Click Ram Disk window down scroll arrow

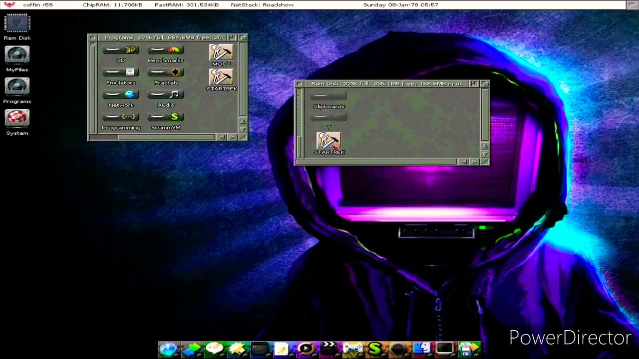[x=485, y=154]
